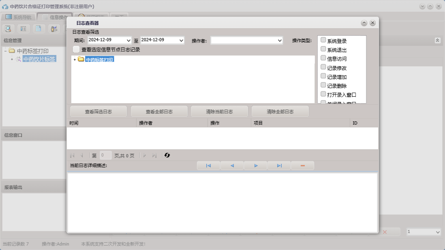Select 中药标签打印 in 信息管理 tree
This screenshot has height=250, width=445.
pyautogui.click(x=33, y=51)
